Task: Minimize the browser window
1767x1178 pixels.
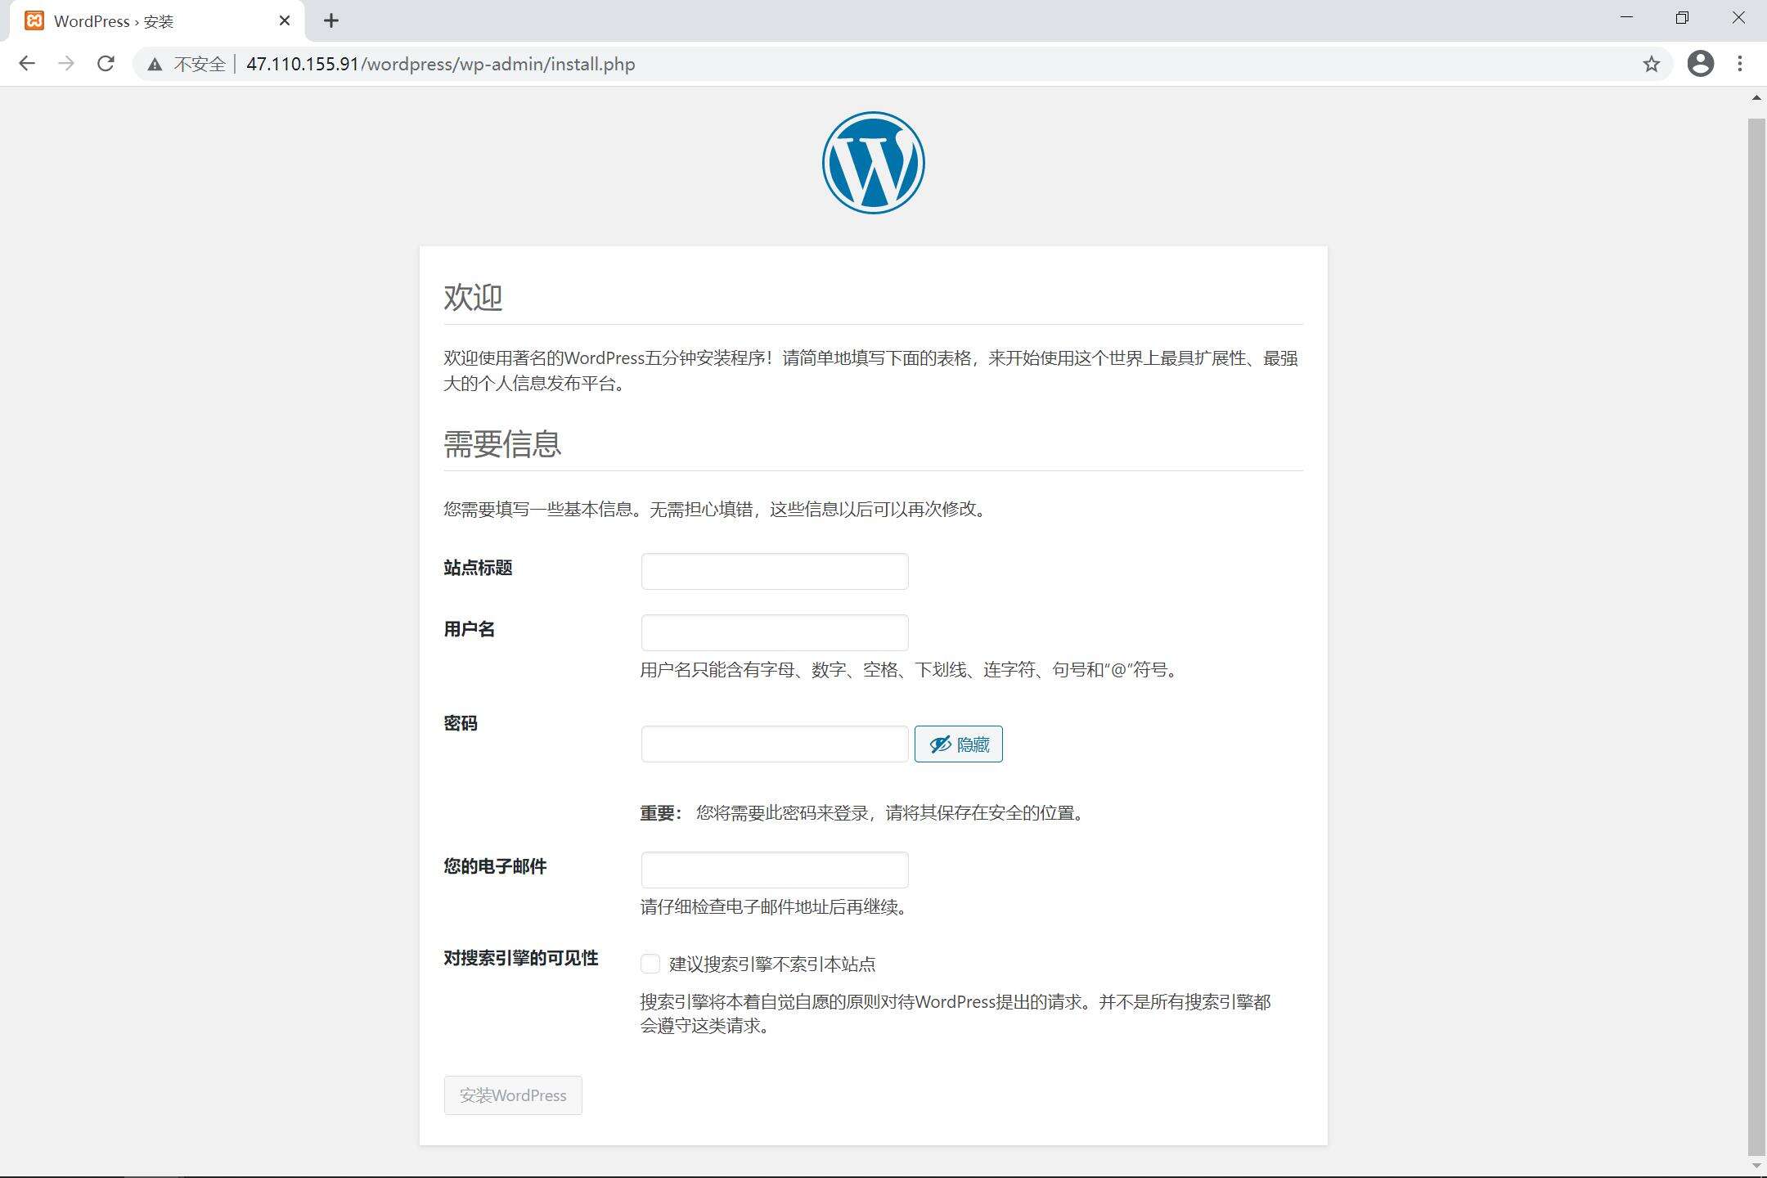Action: (x=1626, y=17)
